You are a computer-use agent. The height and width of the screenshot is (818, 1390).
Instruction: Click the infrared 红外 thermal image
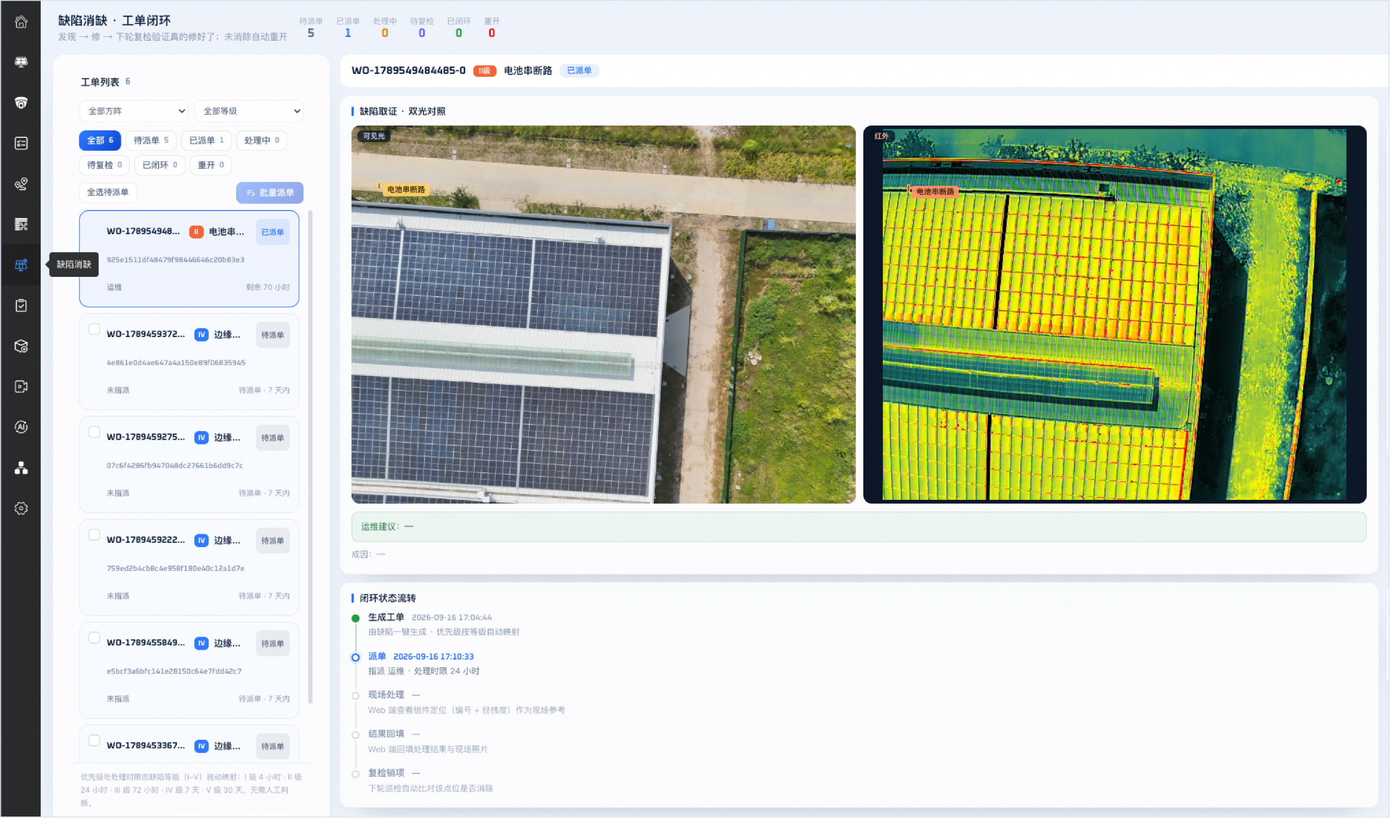[x=1115, y=314]
